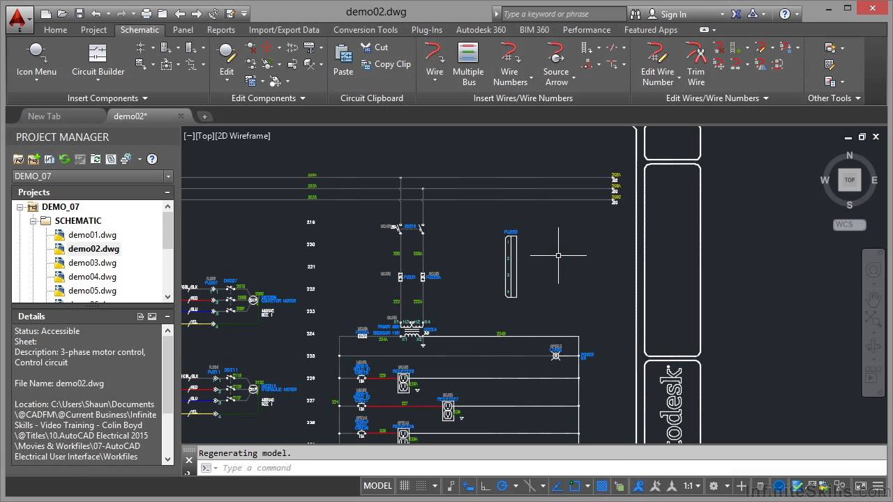The height and width of the screenshot is (502, 893).
Task: Click the WCS coordinate system button
Action: (x=850, y=225)
